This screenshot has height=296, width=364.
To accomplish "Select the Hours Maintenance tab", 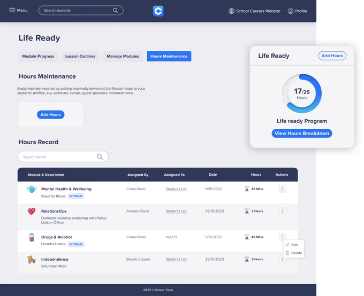I will (x=169, y=56).
